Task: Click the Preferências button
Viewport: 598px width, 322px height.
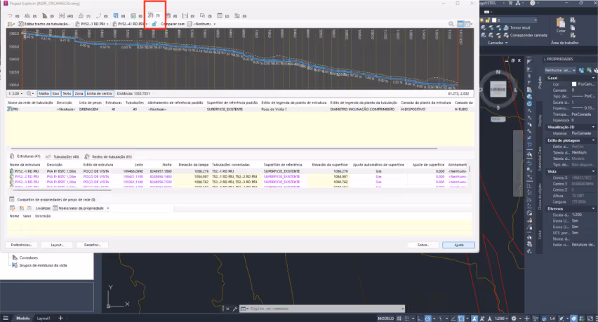Action: pyautogui.click(x=21, y=245)
